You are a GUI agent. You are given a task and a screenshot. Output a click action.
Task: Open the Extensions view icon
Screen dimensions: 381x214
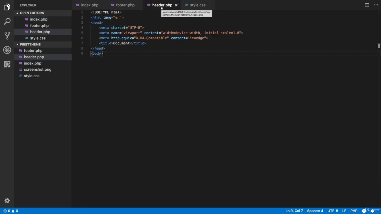point(7,64)
